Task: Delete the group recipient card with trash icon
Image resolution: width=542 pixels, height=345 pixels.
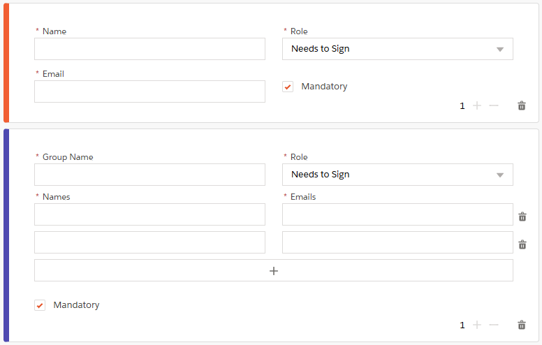Action: pos(522,325)
